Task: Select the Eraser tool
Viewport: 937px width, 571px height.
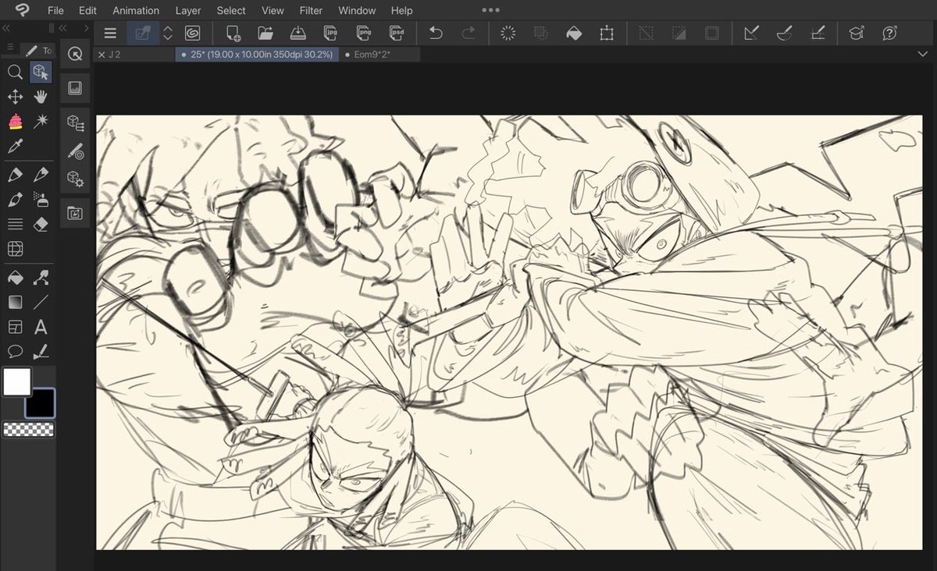Action: pyautogui.click(x=41, y=224)
